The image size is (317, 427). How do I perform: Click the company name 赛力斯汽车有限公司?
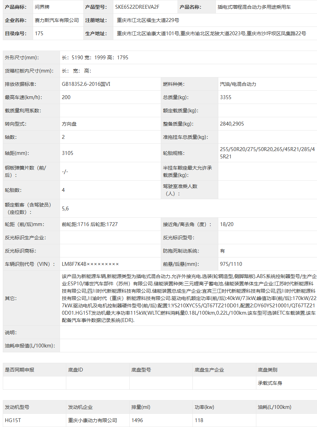click(x=57, y=20)
